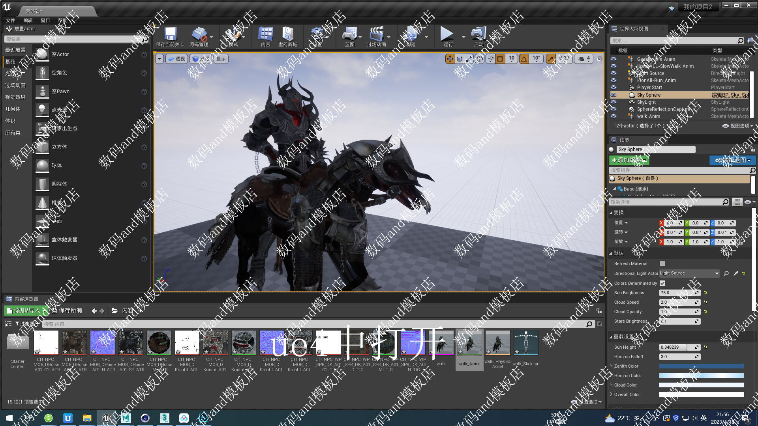Image resolution: width=758 pixels, height=426 pixels.
Task: Open the 源码管理 source control icon
Action: (199, 34)
